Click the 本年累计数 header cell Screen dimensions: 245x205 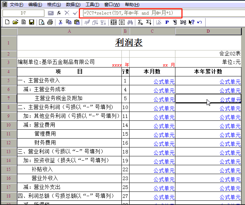point(208,72)
